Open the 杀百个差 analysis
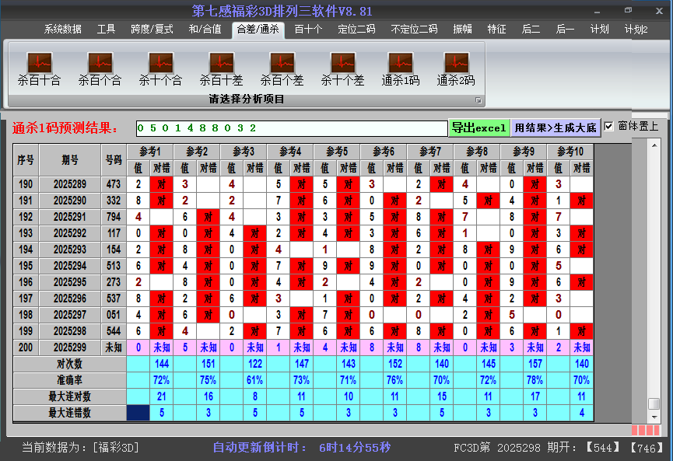This screenshot has height=461, width=673. point(282,68)
